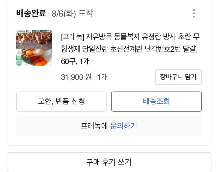Viewport: 218px width, 172px height.
Task: Open the three-dot more options menu
Action: [x=194, y=14]
